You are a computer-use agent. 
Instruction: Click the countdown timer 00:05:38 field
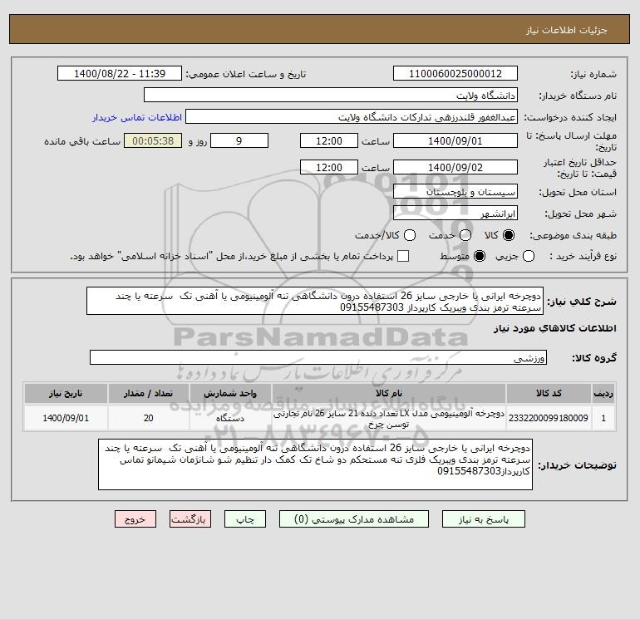click(153, 140)
